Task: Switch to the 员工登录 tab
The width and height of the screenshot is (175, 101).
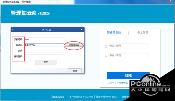Action: pos(143,33)
